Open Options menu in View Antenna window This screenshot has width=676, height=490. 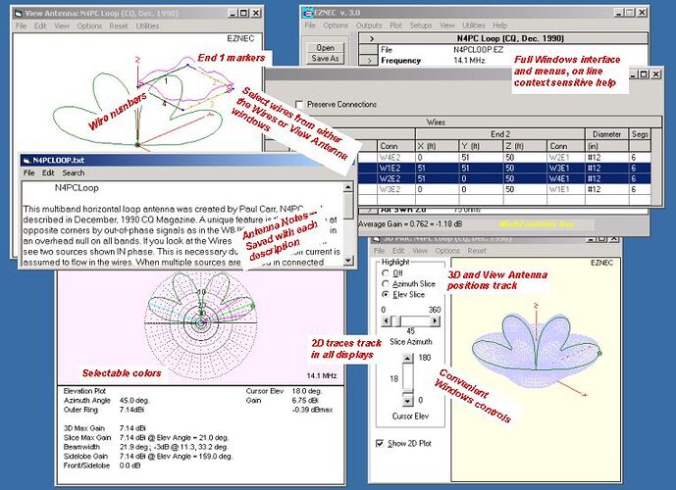(x=89, y=25)
